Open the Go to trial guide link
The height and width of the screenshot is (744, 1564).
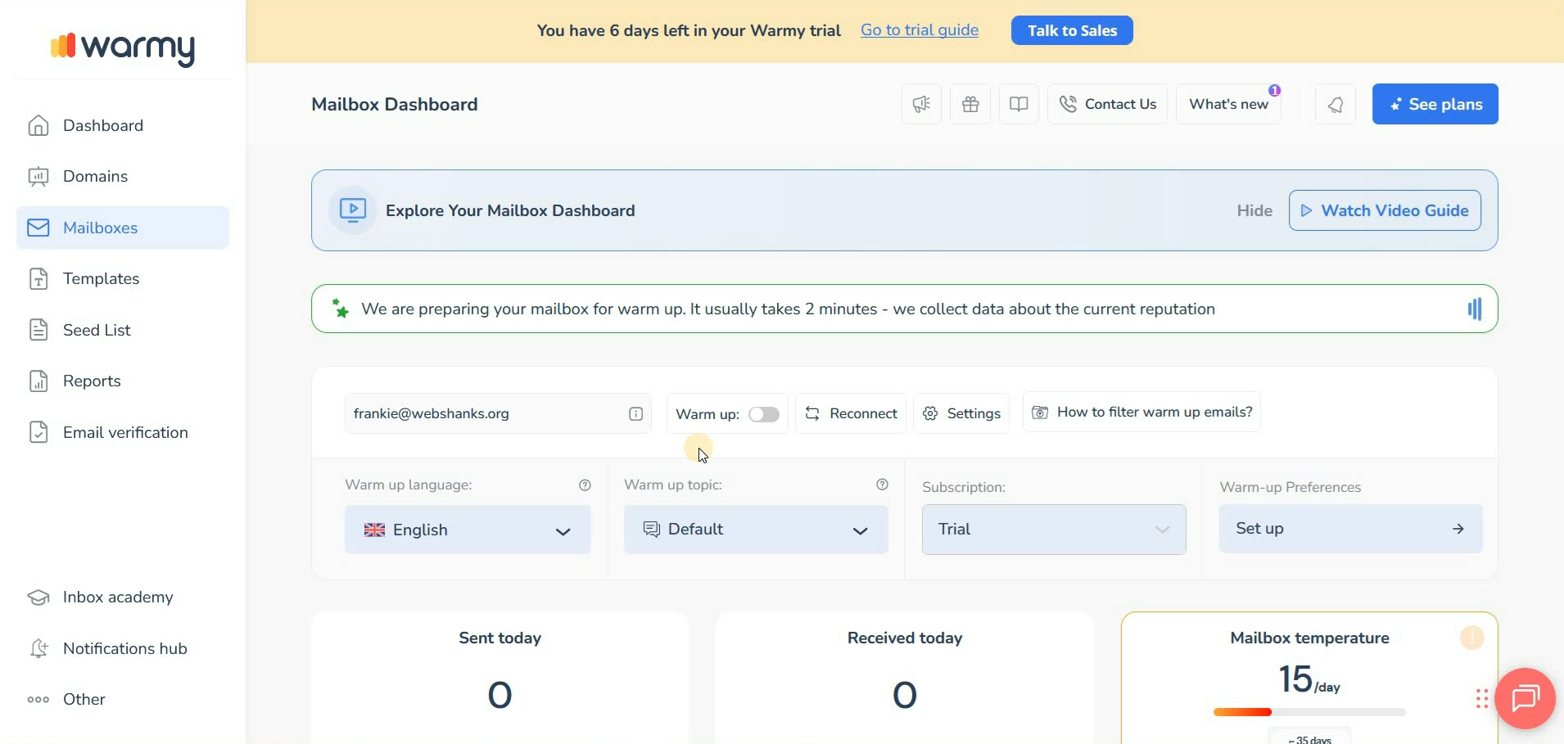point(920,30)
